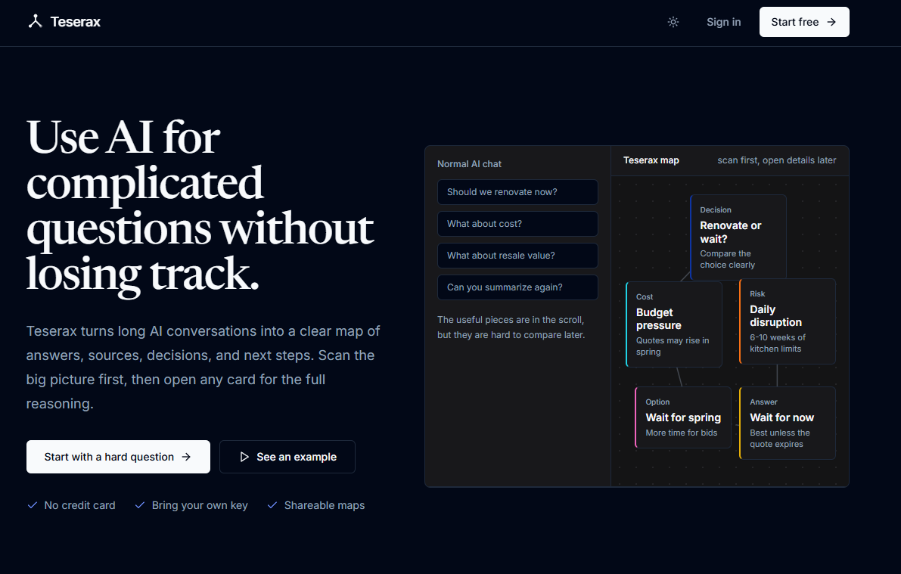Click Start with a hard question
The width and height of the screenshot is (901, 574).
point(118,457)
